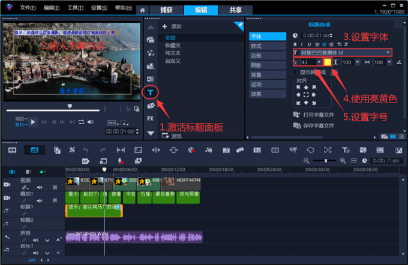The image size is (408, 265).
Task: Start voice-over recording microphone icon
Action: pyautogui.click(x=120, y=161)
